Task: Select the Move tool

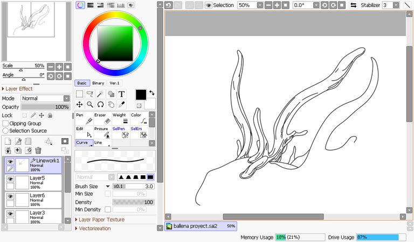Action: point(79,104)
